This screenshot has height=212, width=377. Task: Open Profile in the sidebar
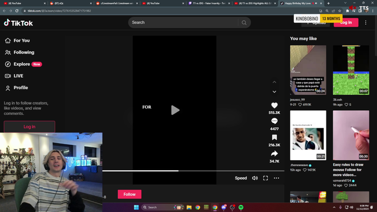coord(16,88)
